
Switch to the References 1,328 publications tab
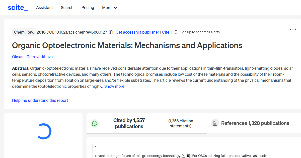[255, 123]
